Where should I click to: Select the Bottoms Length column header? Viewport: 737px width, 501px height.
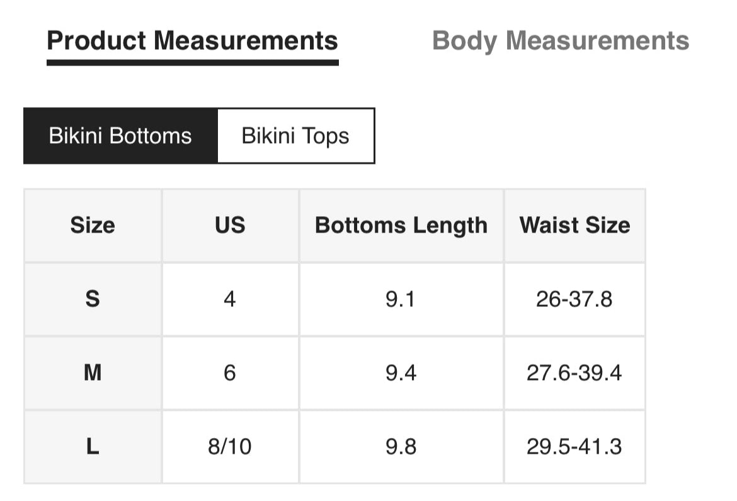tap(401, 226)
